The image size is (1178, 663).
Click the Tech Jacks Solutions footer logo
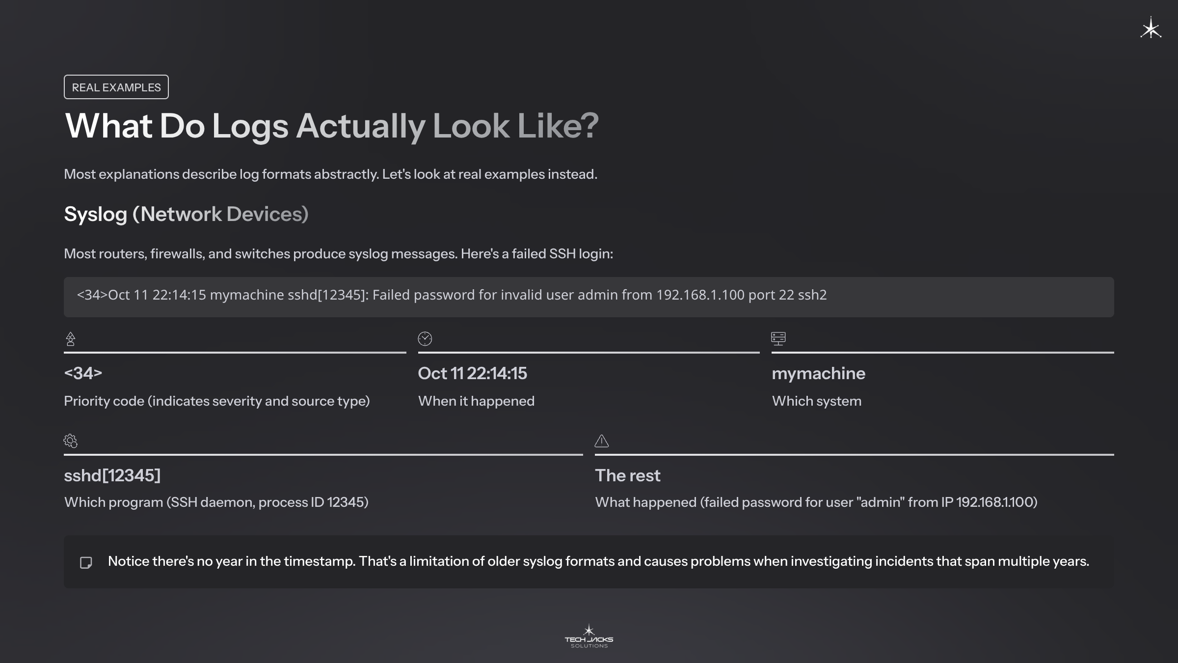(589, 636)
